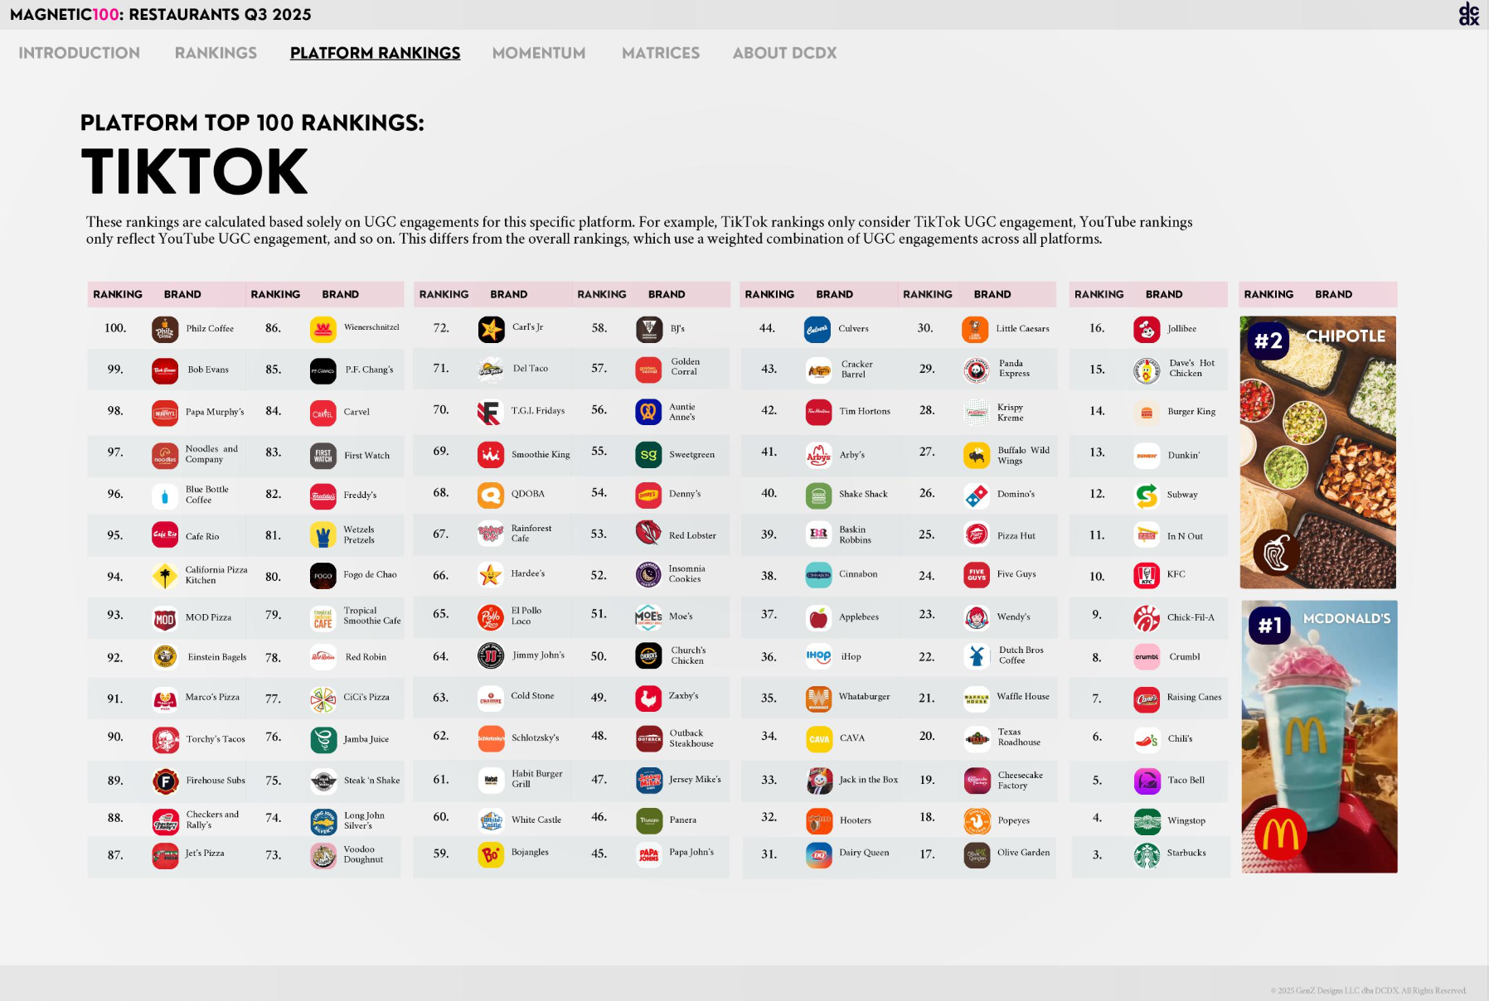This screenshot has width=1489, height=1001.
Task: Click the Smoothie King brand name
Action: point(541,455)
